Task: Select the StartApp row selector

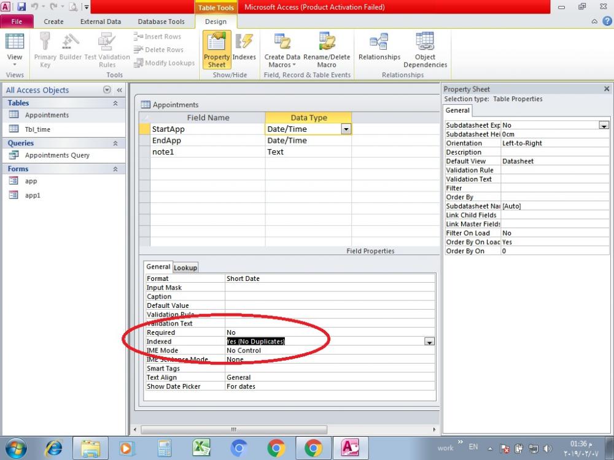Action: (144, 129)
